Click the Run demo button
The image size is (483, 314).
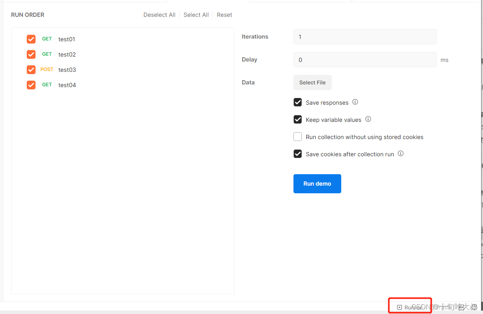(x=317, y=184)
